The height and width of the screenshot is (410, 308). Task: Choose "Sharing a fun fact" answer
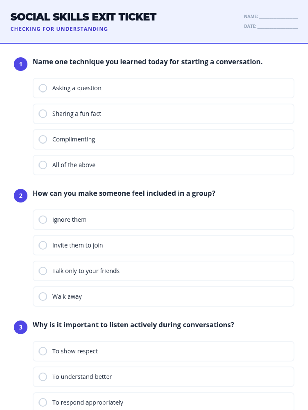[43, 114]
